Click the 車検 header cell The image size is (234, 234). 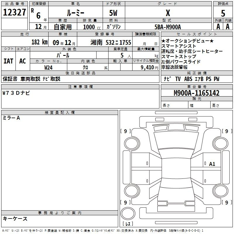point(63,34)
